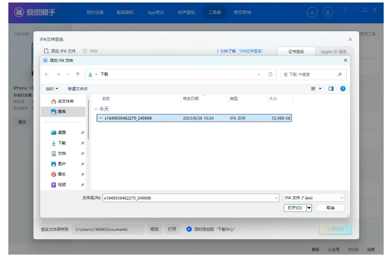
Task: Click 公众号 in status bar
Action: pos(334,250)
